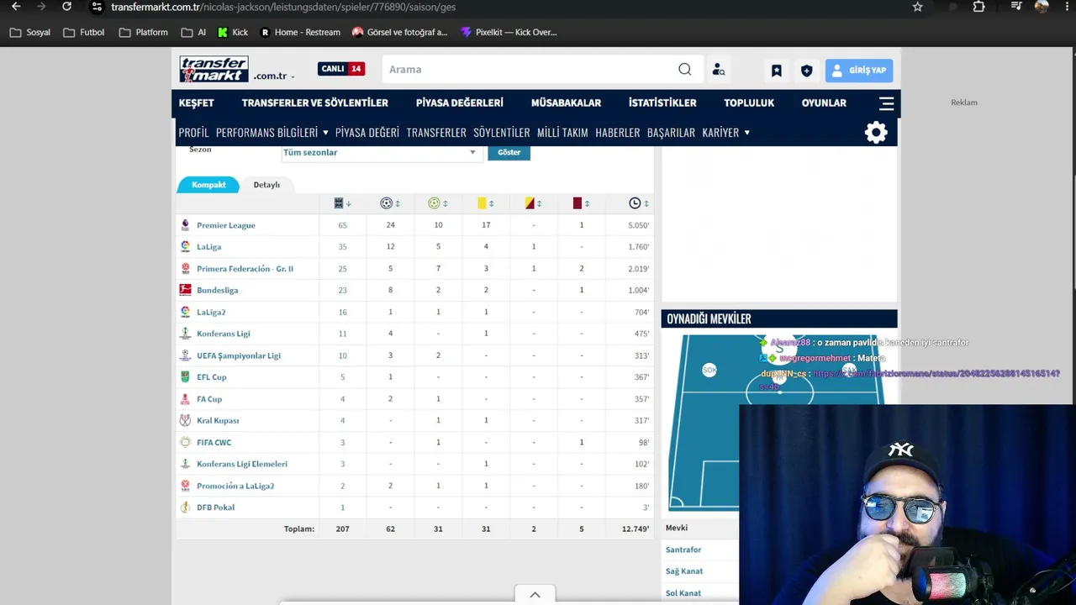This screenshot has width=1076, height=605.
Task: Open the browser extensions puzzle icon
Action: 979,7
